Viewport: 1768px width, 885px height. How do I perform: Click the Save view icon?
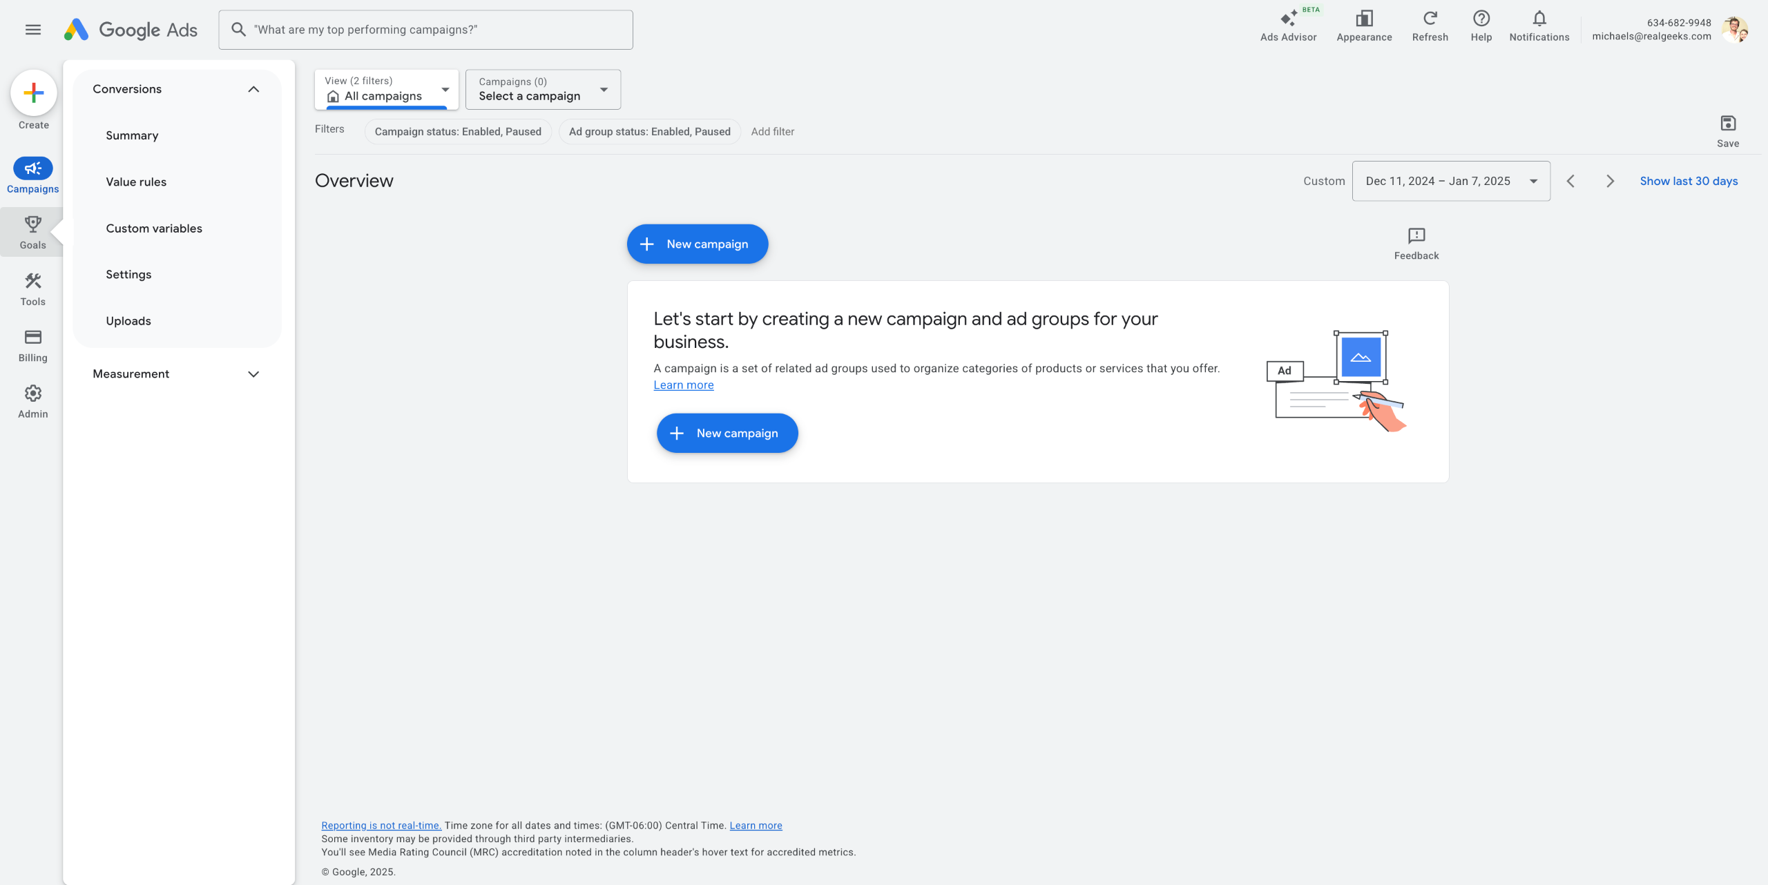coord(1728,124)
